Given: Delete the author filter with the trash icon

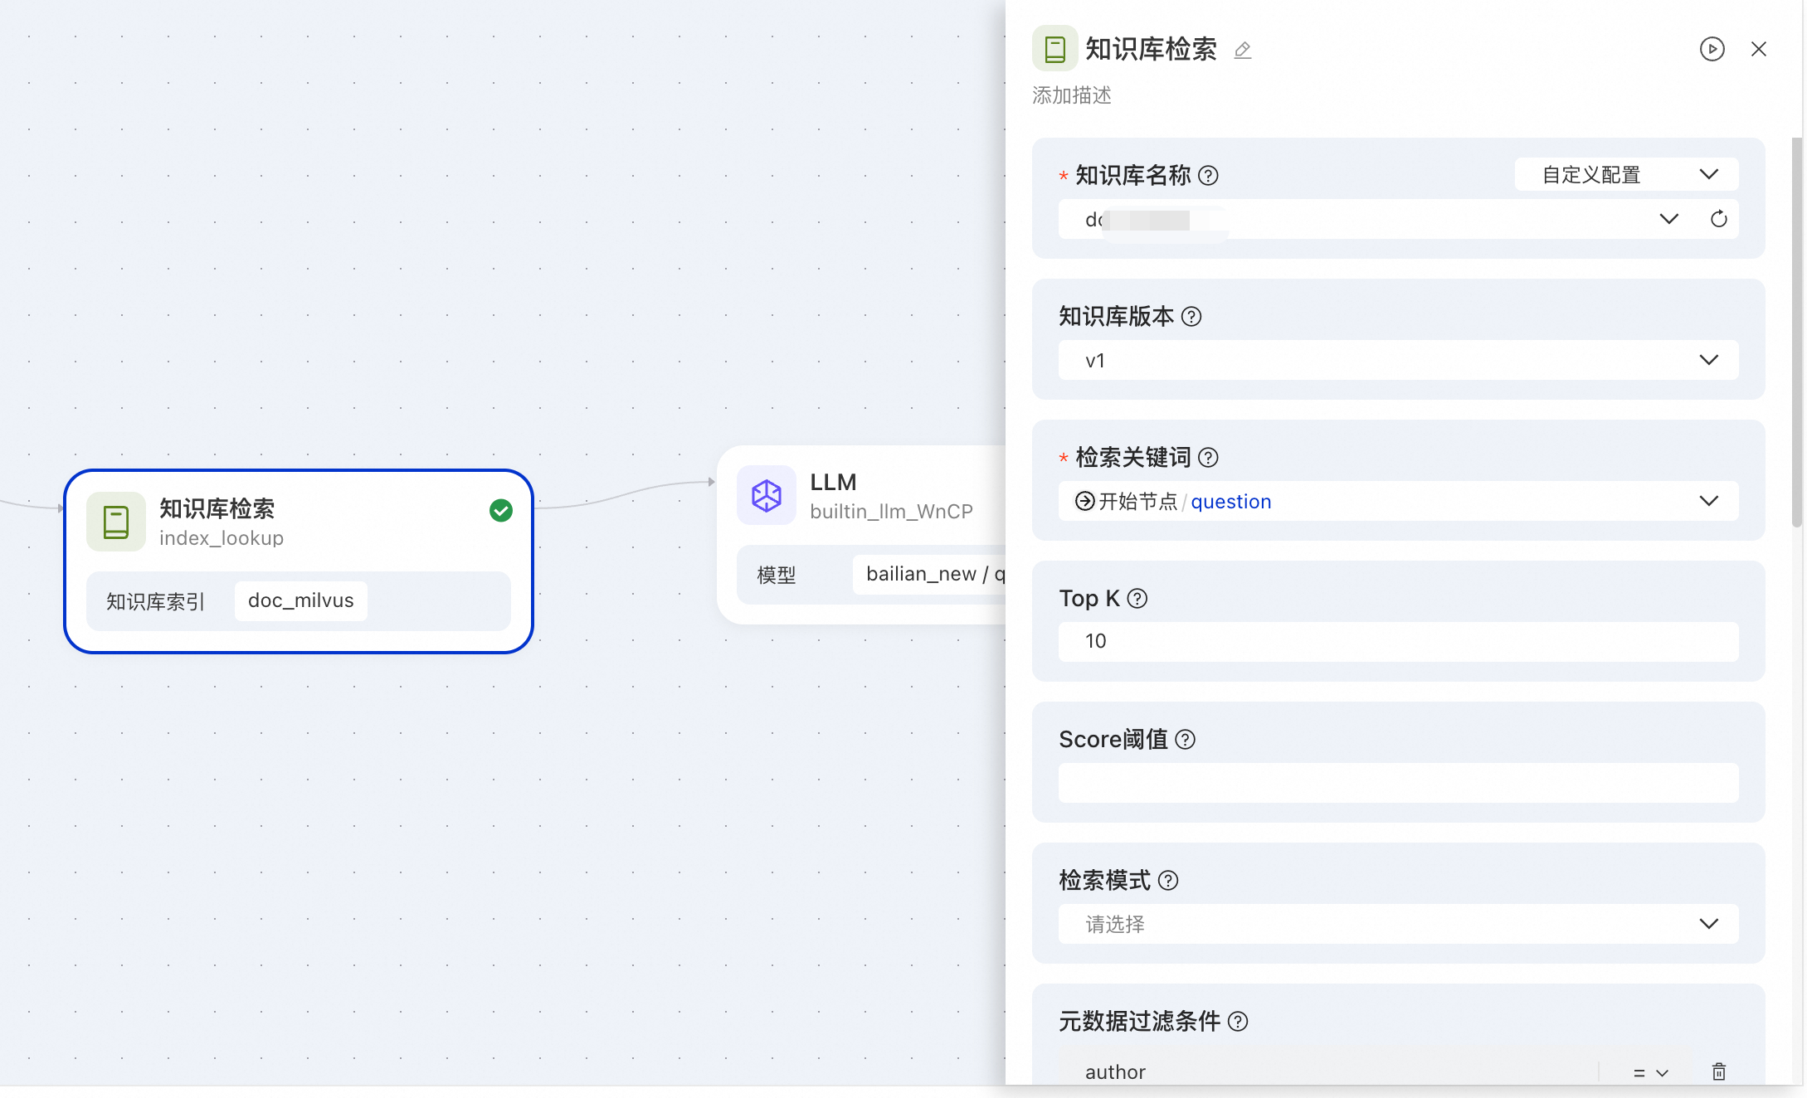Looking at the screenshot, I should pyautogui.click(x=1718, y=1071).
